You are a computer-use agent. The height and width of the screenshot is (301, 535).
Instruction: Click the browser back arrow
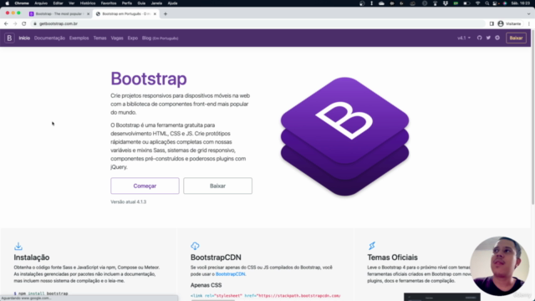point(6,23)
